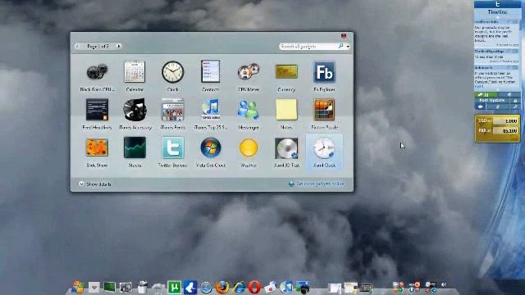Select the Xaml 3D Test gadget
The image size is (525, 295).
286,152
